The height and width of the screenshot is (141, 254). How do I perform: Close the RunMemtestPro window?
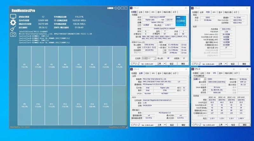pos(126,8)
